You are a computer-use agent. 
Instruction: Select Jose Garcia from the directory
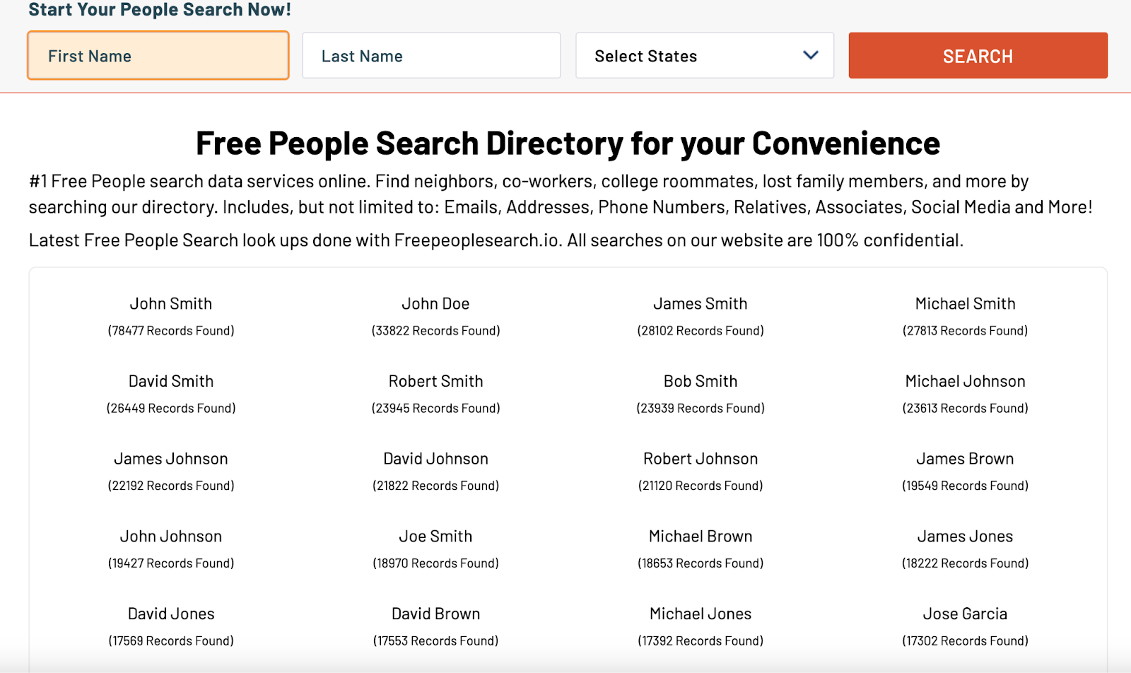(965, 614)
